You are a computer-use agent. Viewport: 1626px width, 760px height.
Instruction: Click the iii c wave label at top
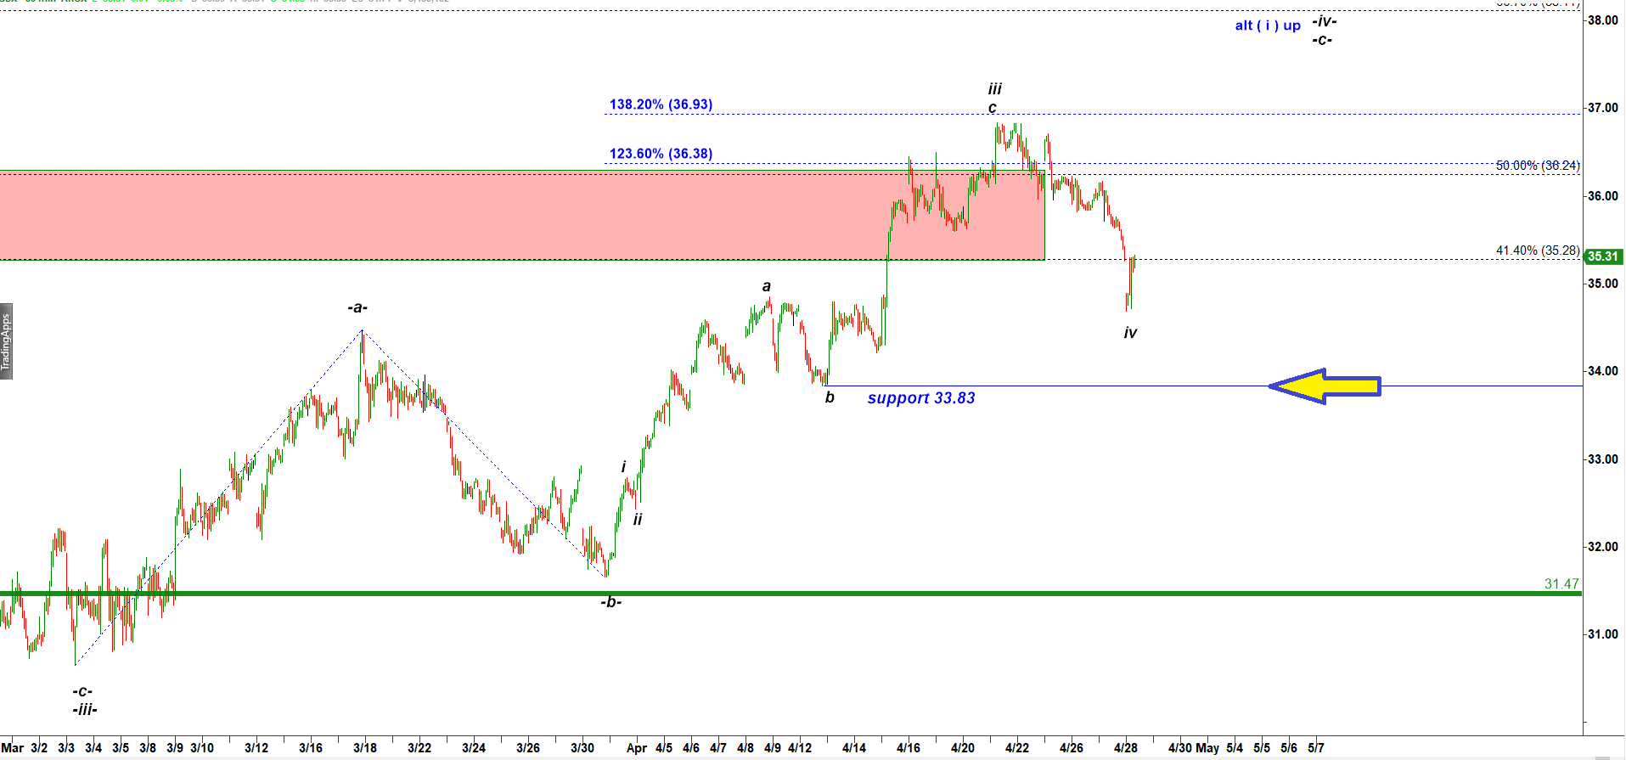994,98
